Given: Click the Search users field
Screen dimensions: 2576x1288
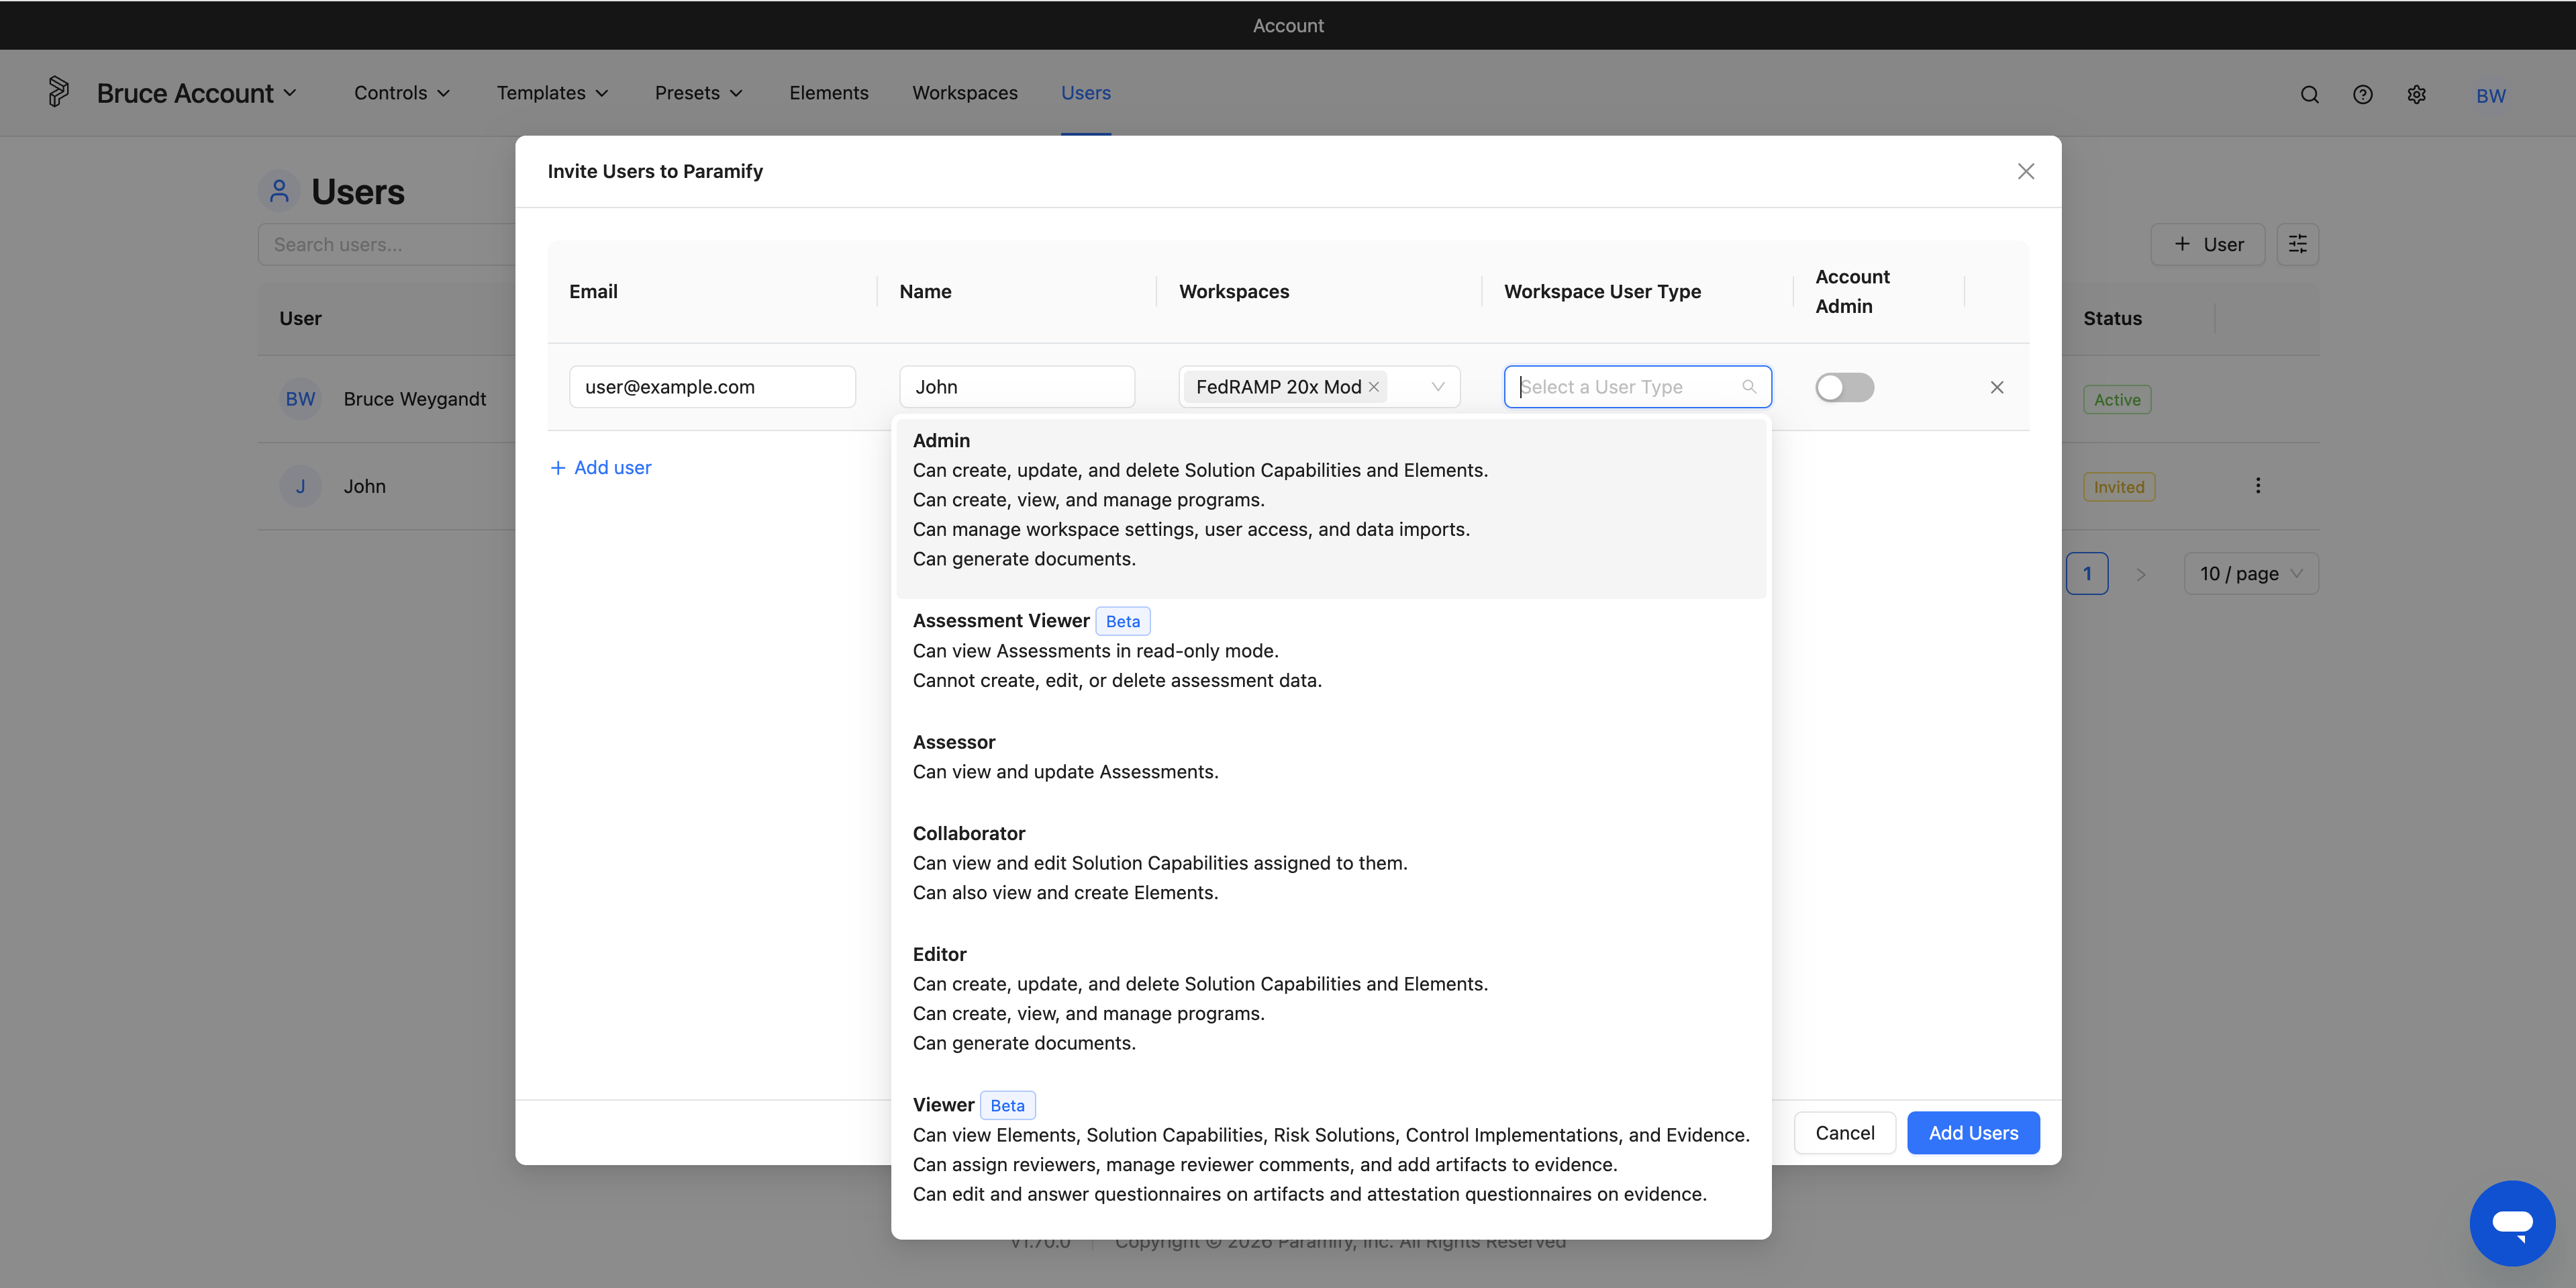Looking at the screenshot, I should click(386, 244).
